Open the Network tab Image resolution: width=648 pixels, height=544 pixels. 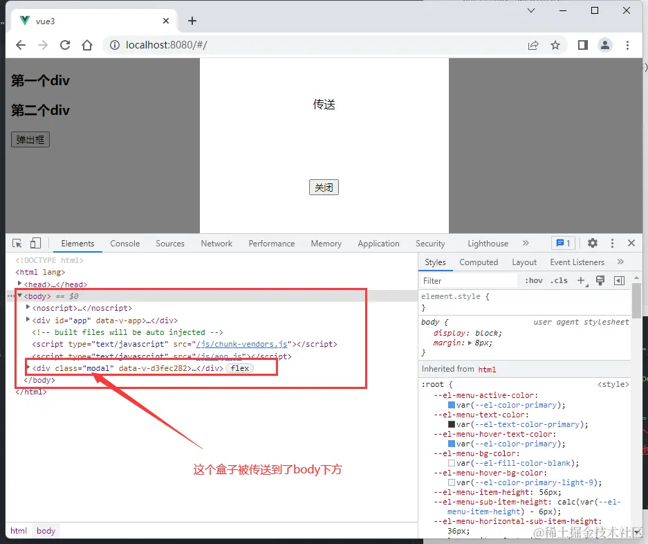coord(216,243)
